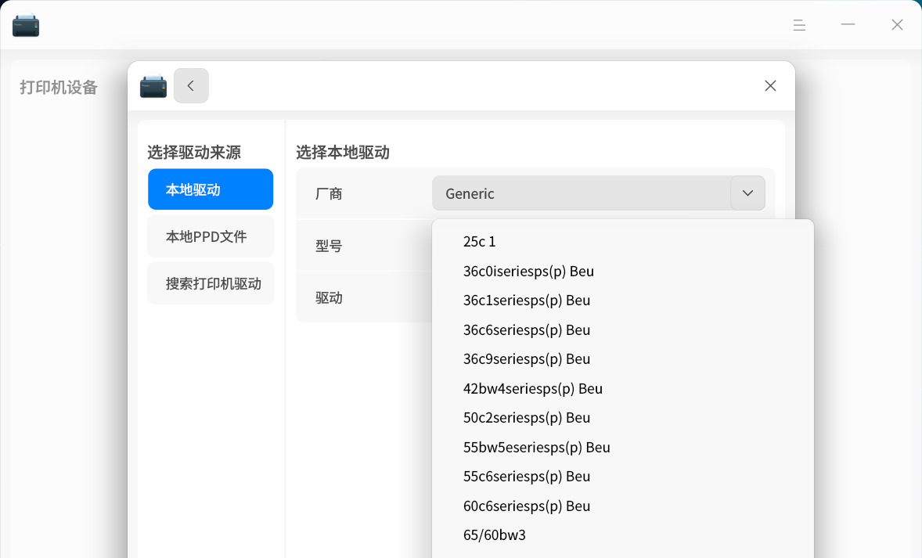Click 选择驱动来源 heading
Viewport: 922px width, 558px height.
pos(194,153)
